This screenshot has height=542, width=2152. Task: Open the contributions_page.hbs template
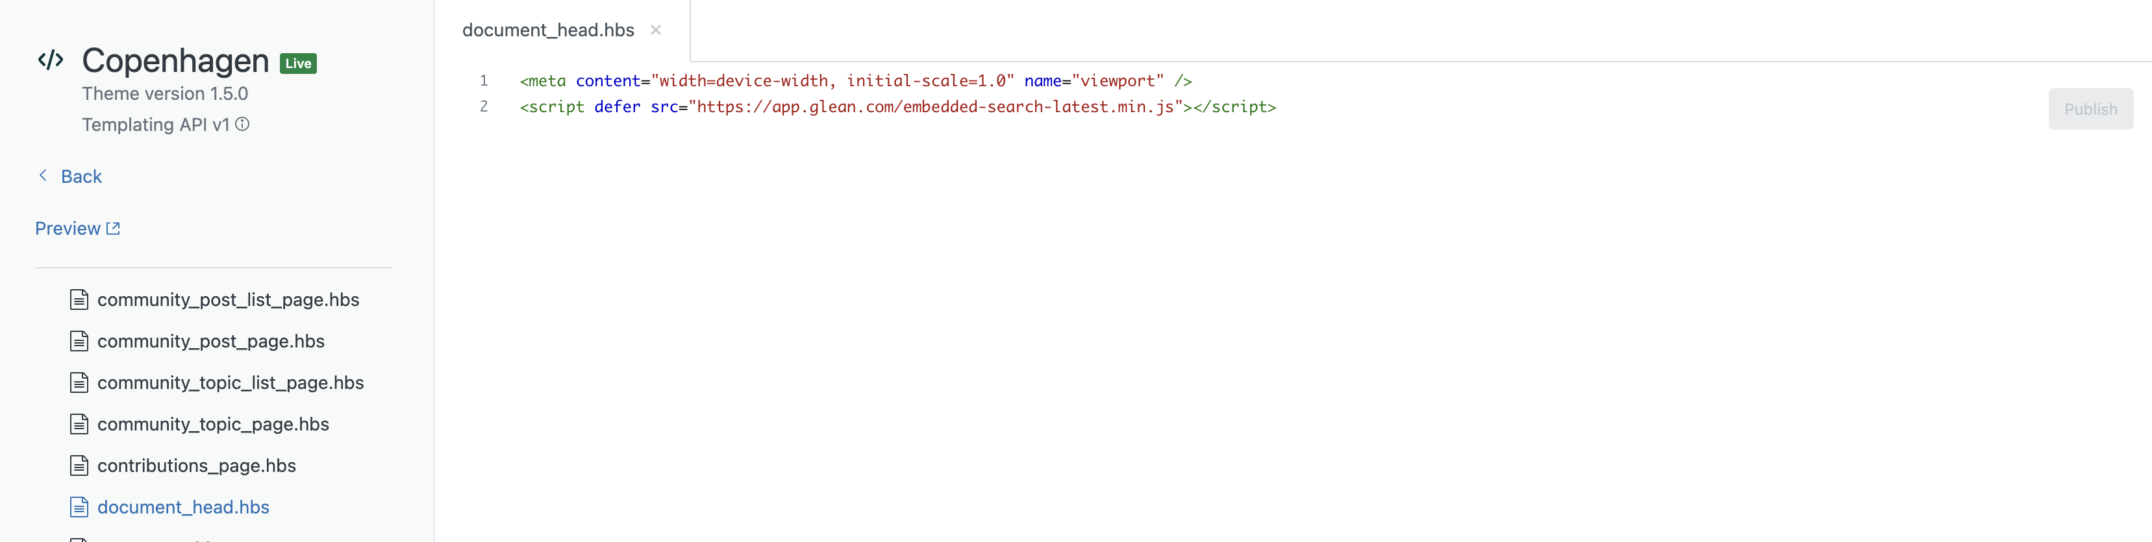196,465
